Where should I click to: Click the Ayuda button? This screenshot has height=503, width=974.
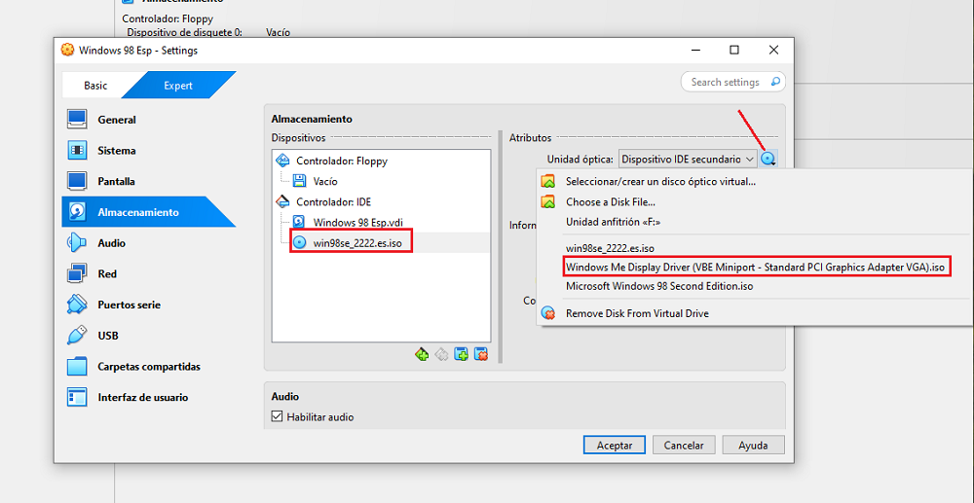point(754,446)
